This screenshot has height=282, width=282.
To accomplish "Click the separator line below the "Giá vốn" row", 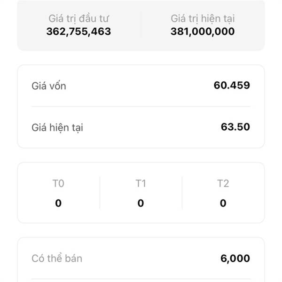I will point(141,107).
